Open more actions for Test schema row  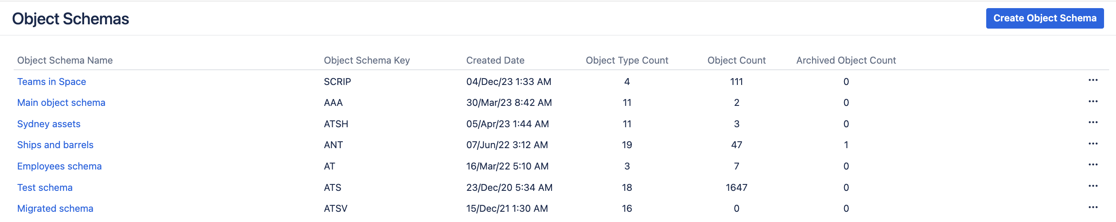click(x=1093, y=186)
